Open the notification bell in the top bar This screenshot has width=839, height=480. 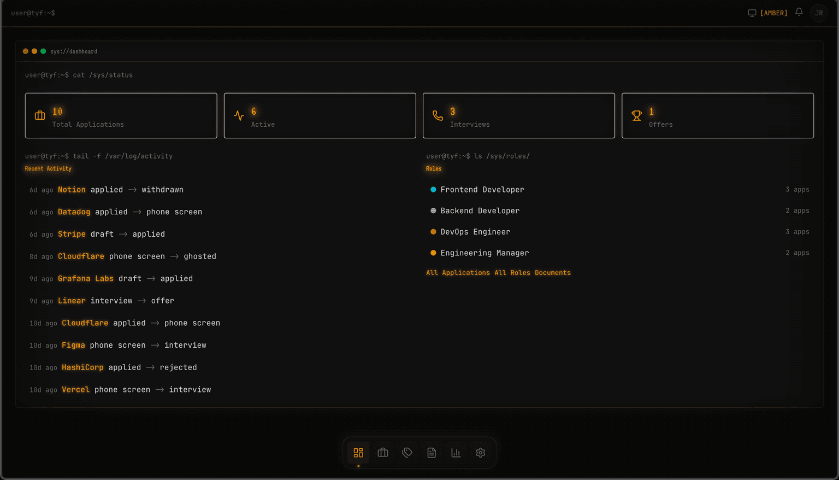tap(799, 12)
